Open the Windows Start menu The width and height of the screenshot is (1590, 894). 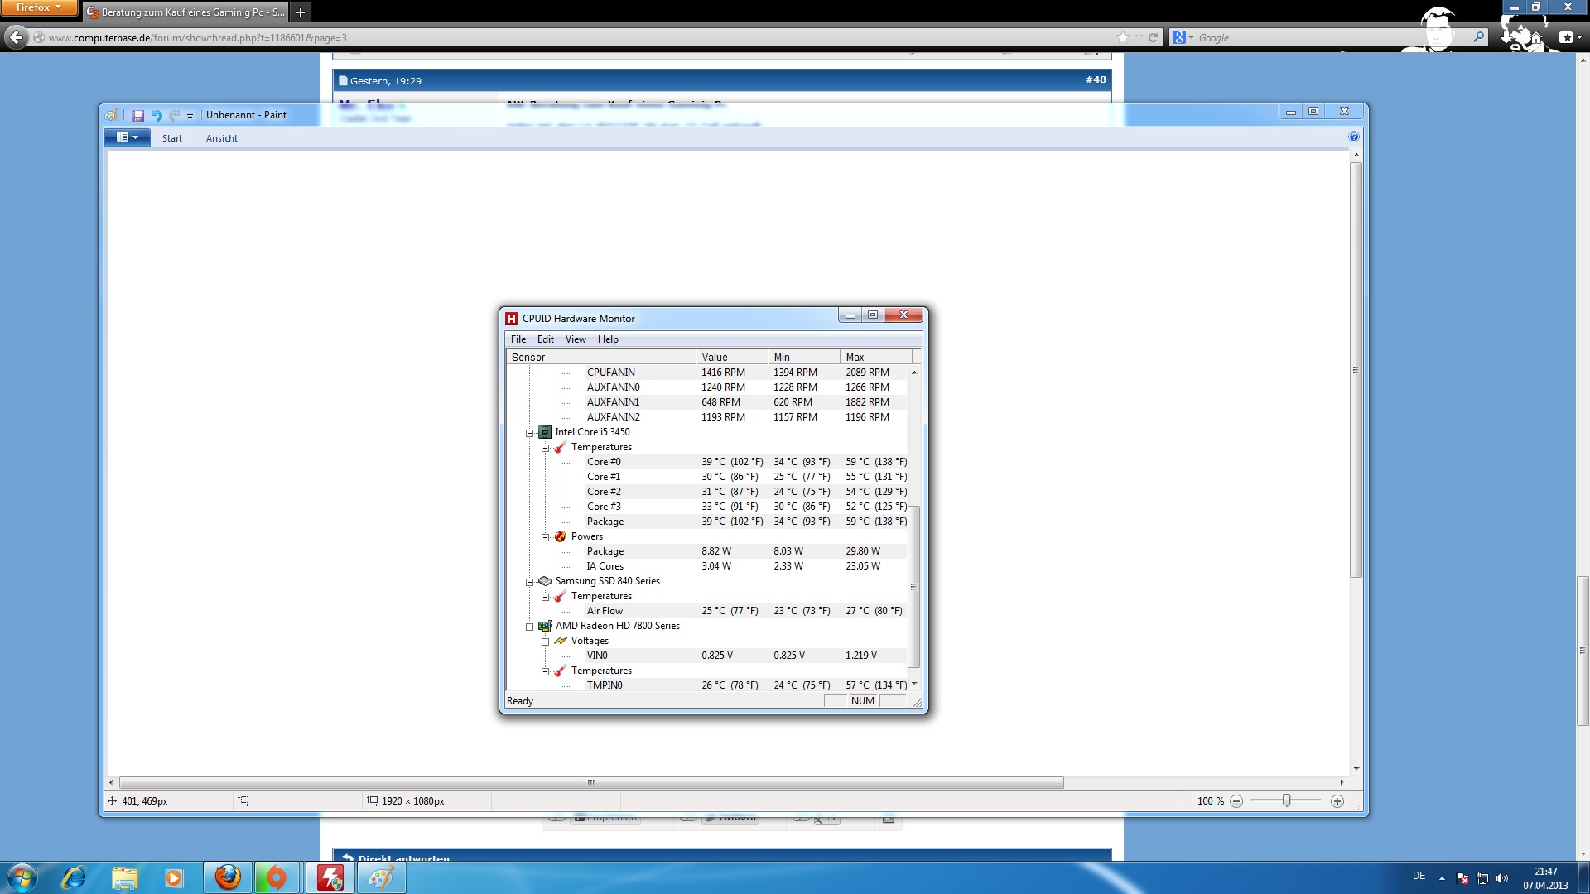click(22, 877)
